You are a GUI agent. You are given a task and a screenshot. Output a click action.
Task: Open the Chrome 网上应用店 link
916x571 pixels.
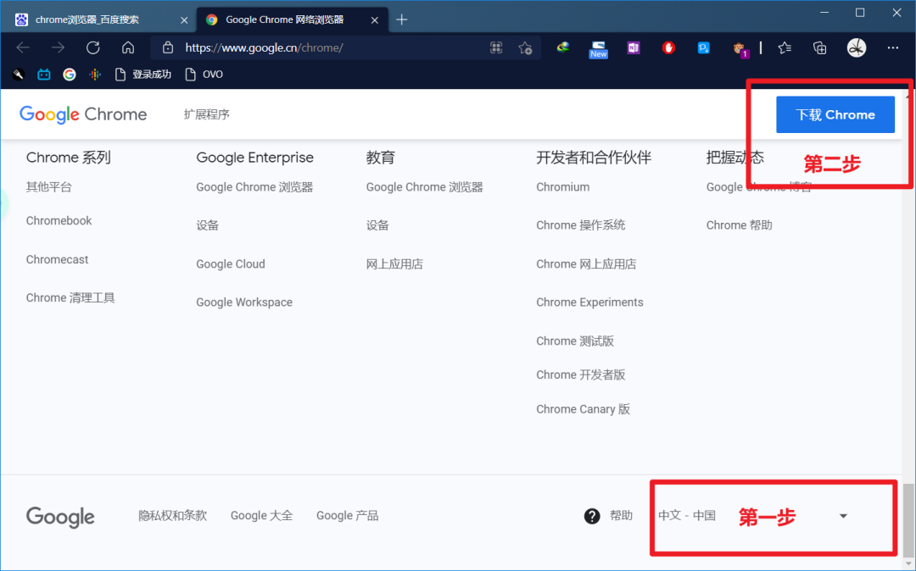586,264
